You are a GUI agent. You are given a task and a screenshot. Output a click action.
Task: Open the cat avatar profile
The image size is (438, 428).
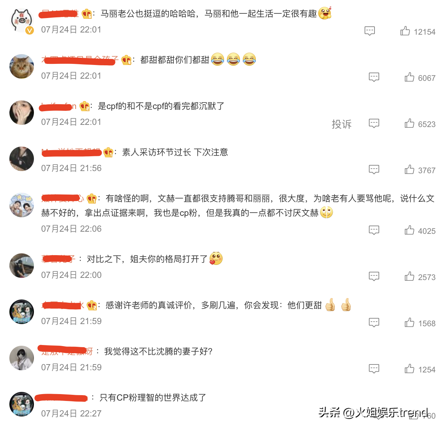tap(22, 66)
